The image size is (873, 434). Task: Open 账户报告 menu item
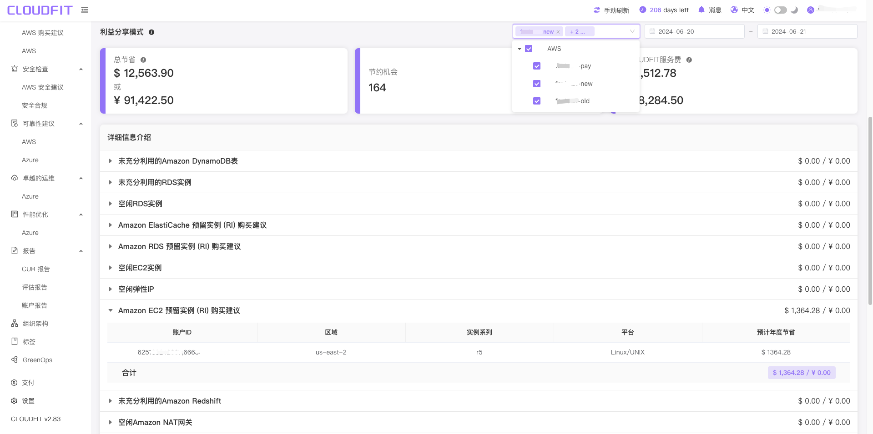tap(35, 305)
